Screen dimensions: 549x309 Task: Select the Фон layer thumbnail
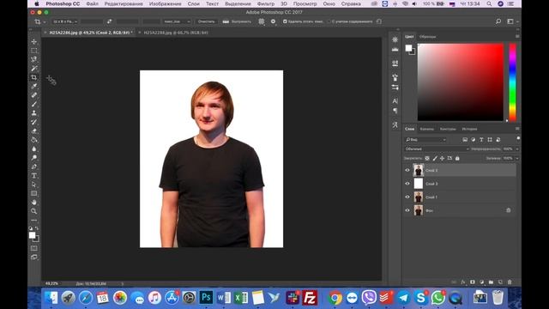pyautogui.click(x=419, y=210)
